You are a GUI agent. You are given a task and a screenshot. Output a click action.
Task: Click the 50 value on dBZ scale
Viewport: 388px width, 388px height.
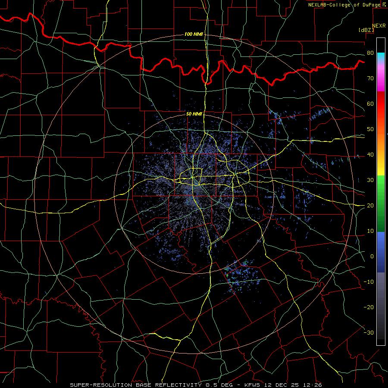point(370,129)
